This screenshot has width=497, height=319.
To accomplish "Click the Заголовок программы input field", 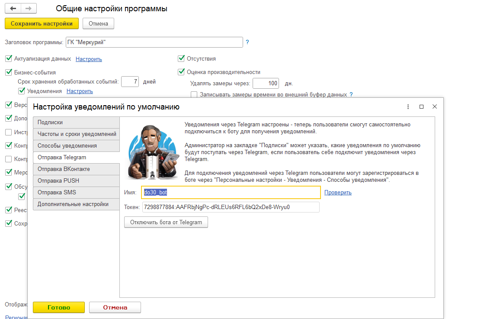I will click(x=154, y=42).
